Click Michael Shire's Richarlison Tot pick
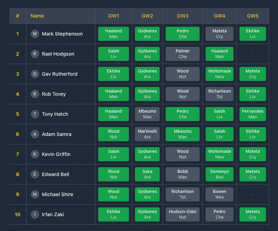 click(183, 194)
